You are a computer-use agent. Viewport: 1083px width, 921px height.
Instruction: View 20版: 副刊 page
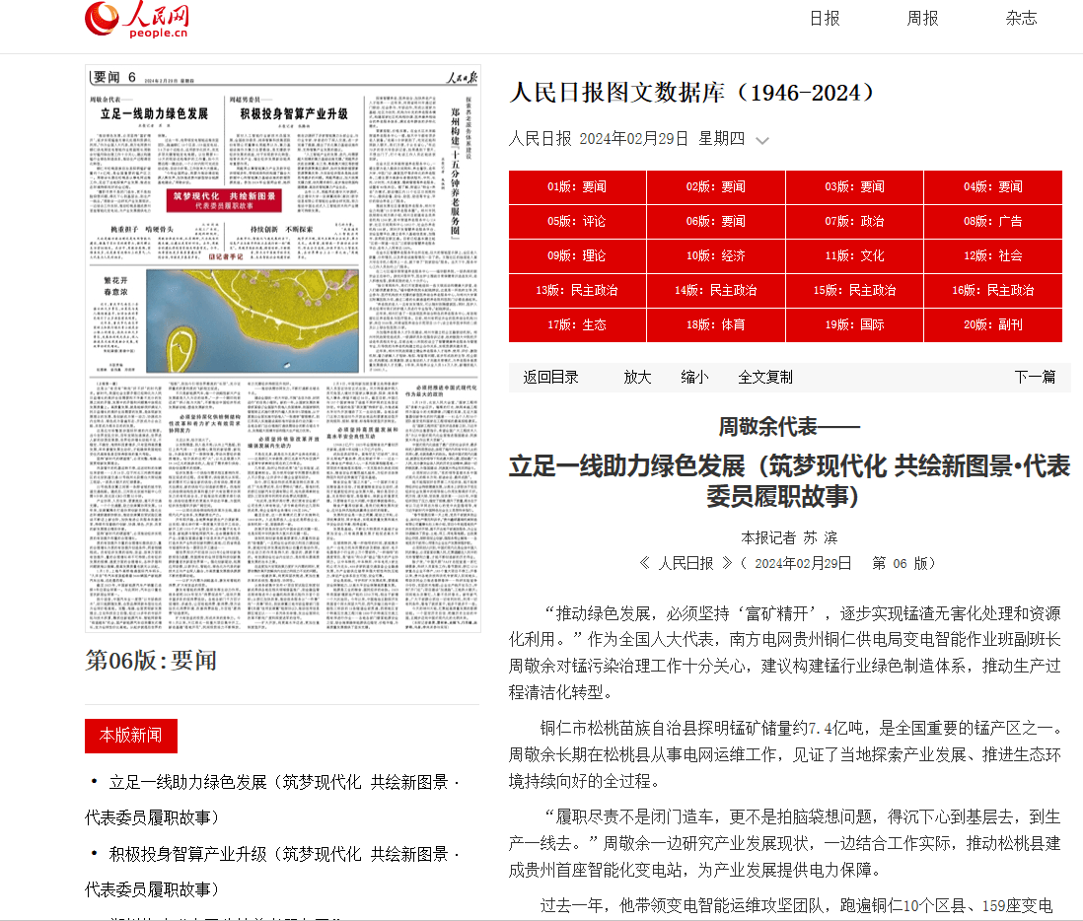click(993, 325)
